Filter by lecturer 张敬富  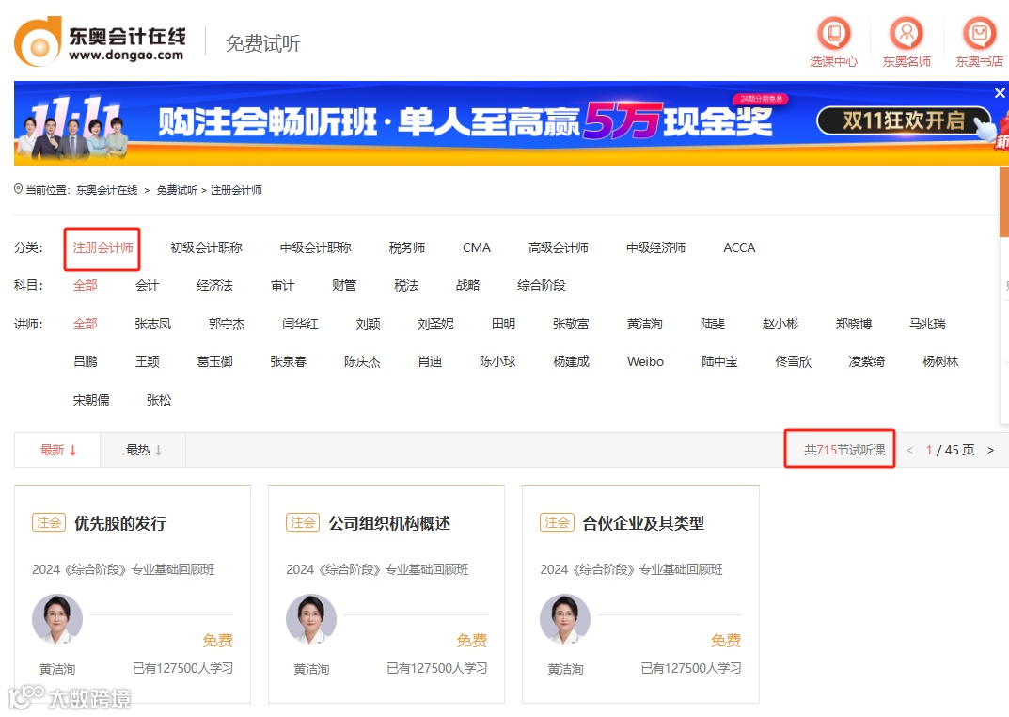[571, 324]
